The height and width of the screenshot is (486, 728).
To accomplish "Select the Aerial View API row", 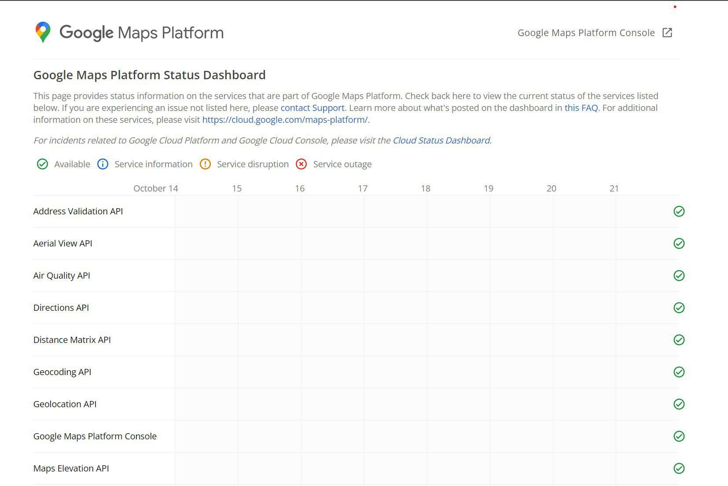I will [63, 243].
